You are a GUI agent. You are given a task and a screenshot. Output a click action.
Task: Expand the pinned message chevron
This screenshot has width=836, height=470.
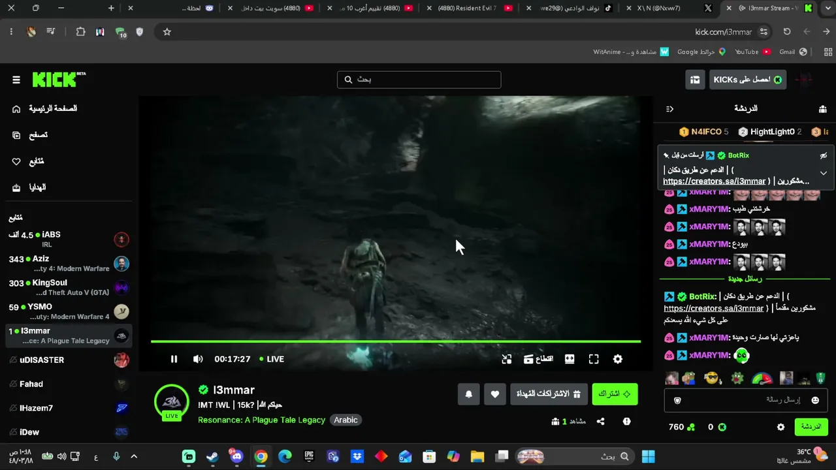(x=824, y=173)
